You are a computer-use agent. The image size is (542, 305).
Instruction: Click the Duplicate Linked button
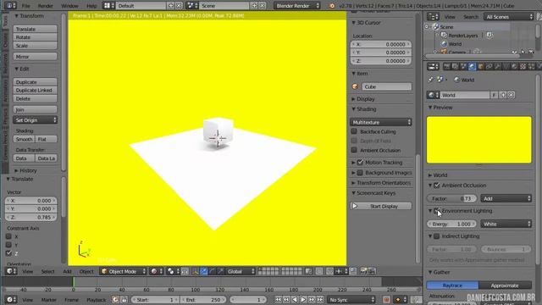click(36, 91)
